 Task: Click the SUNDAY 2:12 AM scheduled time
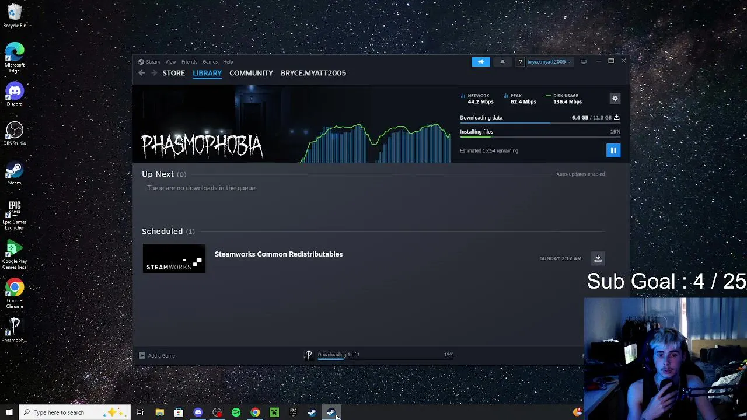tap(560, 258)
